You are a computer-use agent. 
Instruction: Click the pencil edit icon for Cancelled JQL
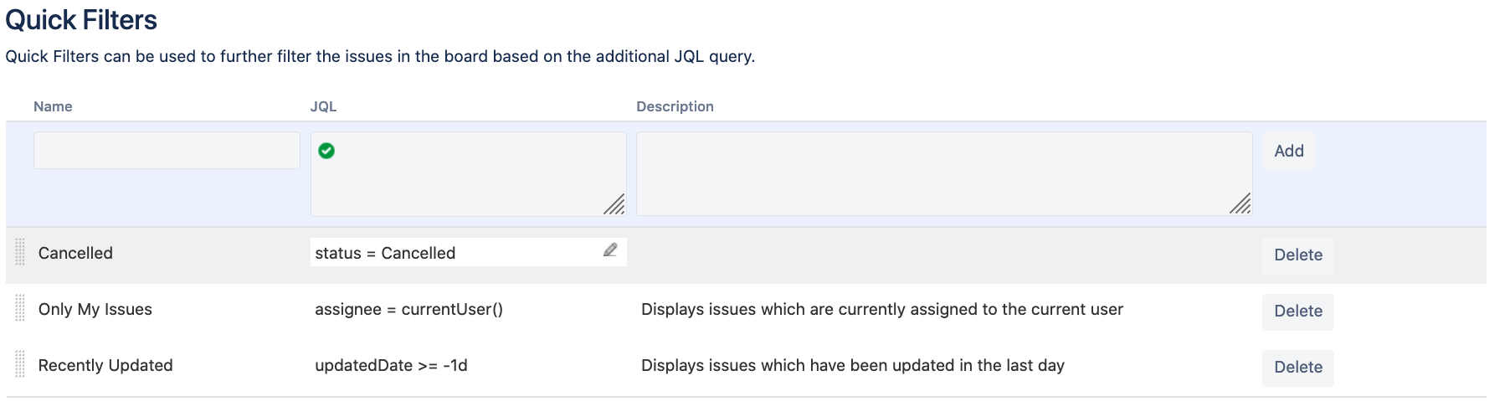click(x=610, y=250)
